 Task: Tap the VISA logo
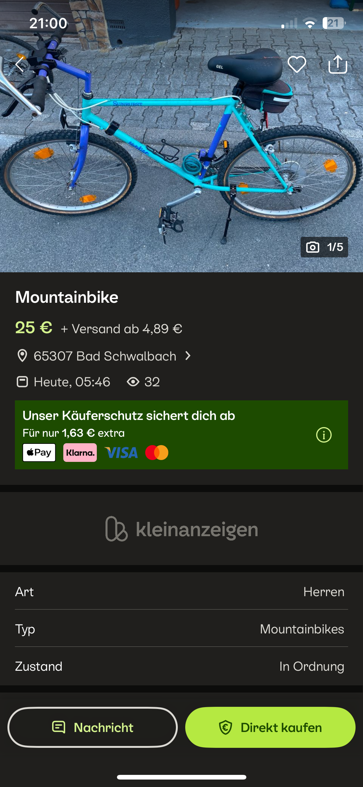(121, 453)
